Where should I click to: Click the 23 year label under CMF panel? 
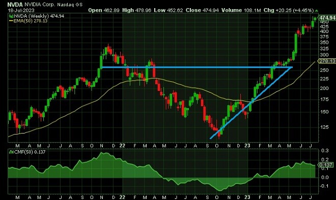pyautogui.click(x=247, y=197)
